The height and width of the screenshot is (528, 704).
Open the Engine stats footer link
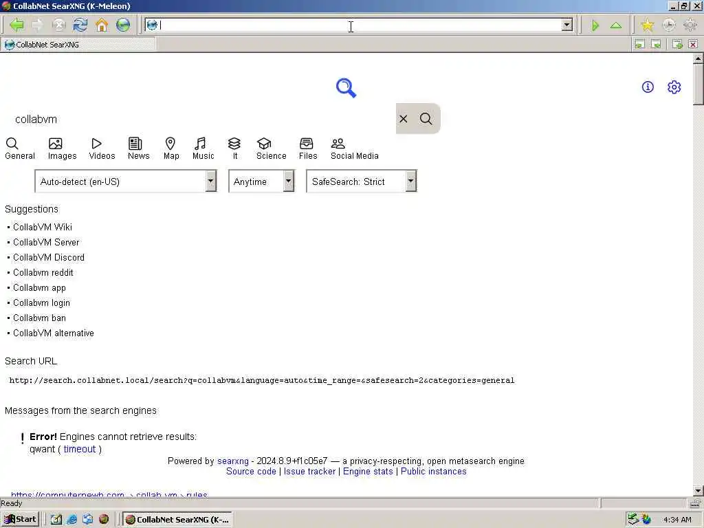[368, 472]
